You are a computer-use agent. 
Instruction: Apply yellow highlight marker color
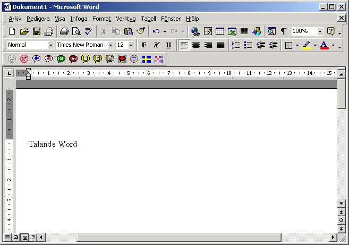307,45
